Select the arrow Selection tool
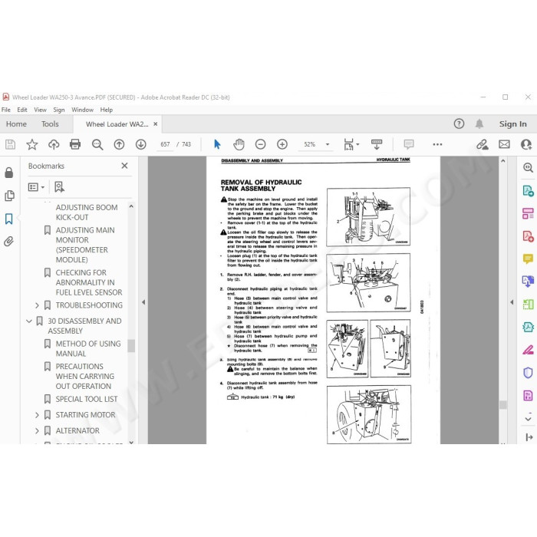537x537 pixels. pos(217,144)
